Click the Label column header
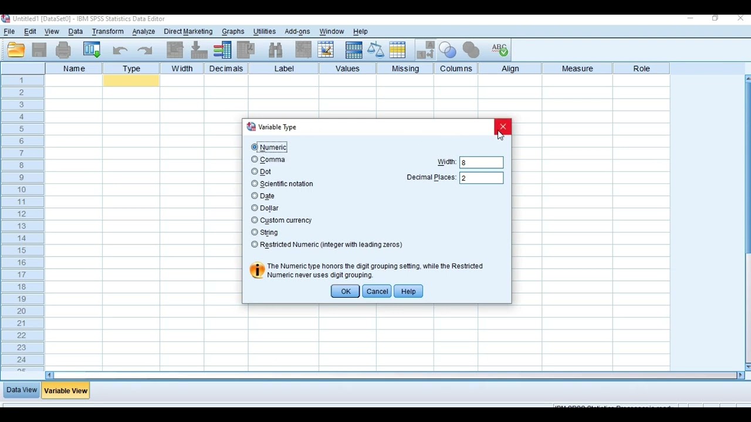Viewport: 751px width, 422px height. [x=284, y=69]
